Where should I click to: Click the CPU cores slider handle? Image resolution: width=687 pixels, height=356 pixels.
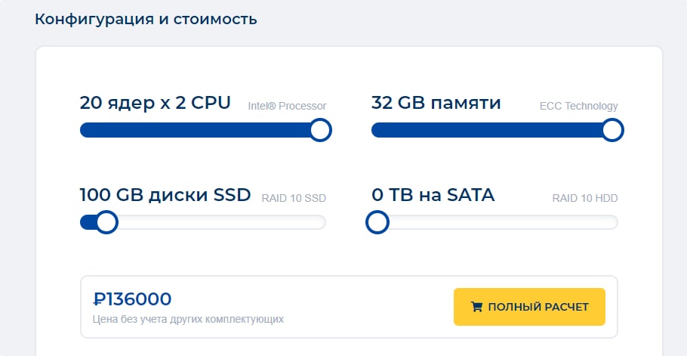pos(320,130)
